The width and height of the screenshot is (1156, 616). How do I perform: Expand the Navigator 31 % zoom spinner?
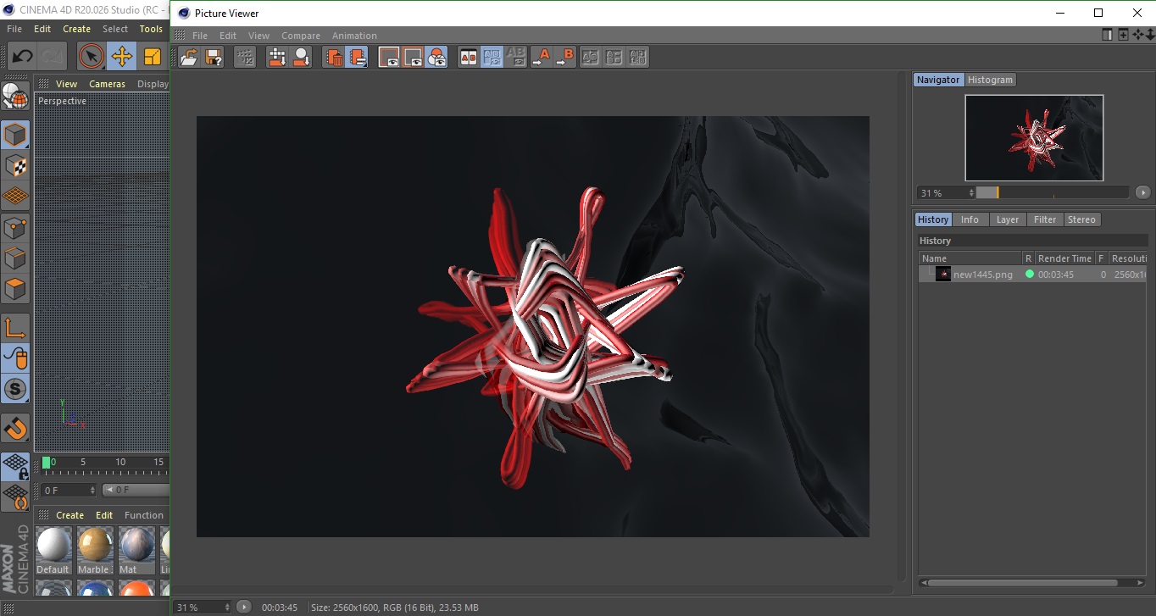pyautogui.click(x=971, y=193)
